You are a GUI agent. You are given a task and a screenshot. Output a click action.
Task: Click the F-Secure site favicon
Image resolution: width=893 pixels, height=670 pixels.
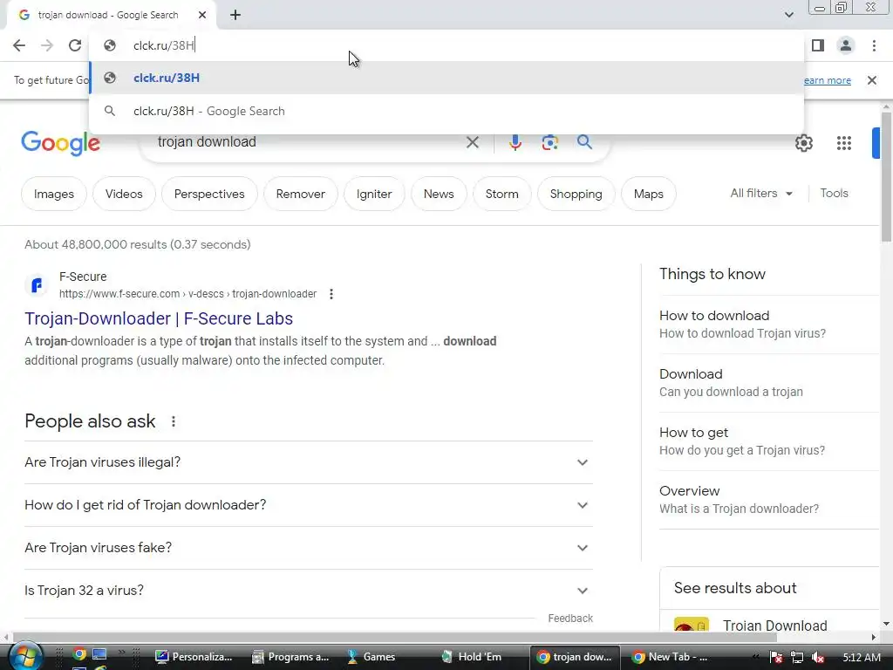(x=37, y=285)
